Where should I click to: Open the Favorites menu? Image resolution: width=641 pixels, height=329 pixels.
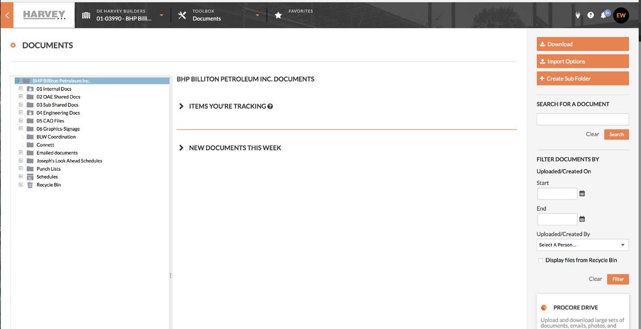(300, 11)
